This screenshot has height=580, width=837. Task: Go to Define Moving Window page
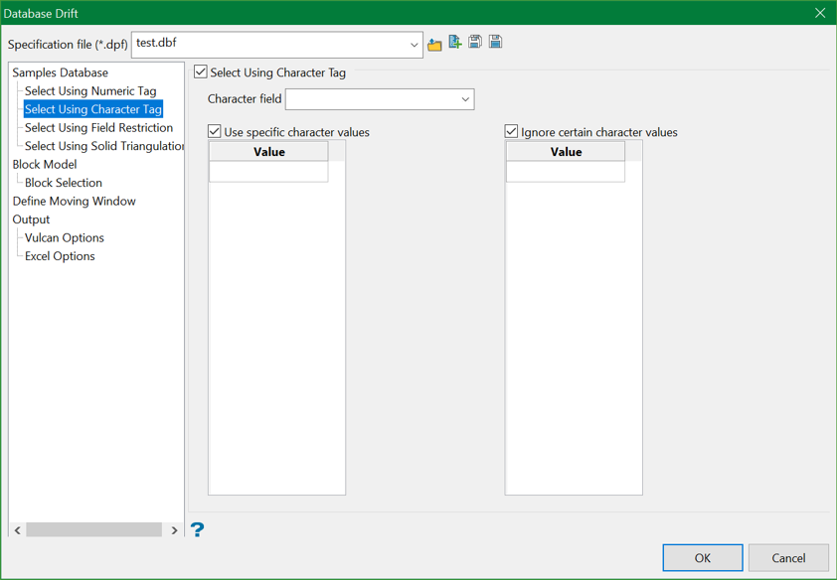(x=75, y=201)
